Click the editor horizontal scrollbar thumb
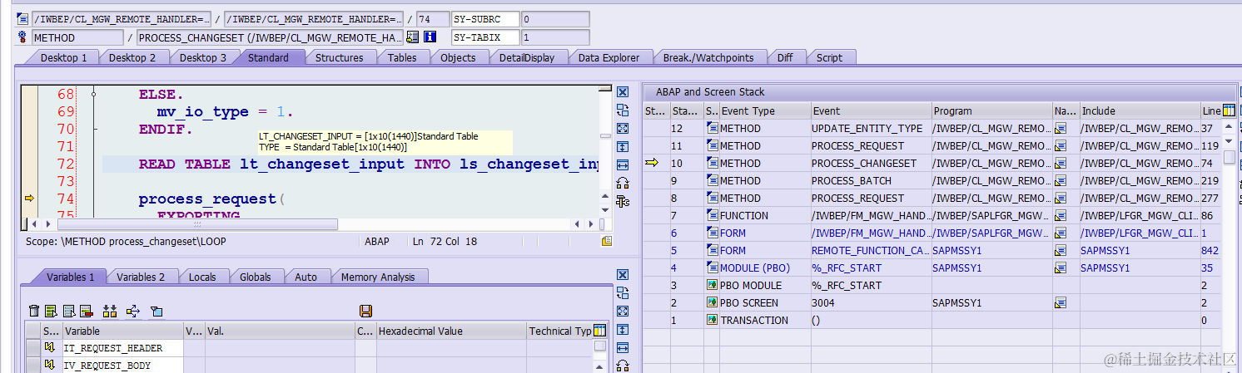 197,224
